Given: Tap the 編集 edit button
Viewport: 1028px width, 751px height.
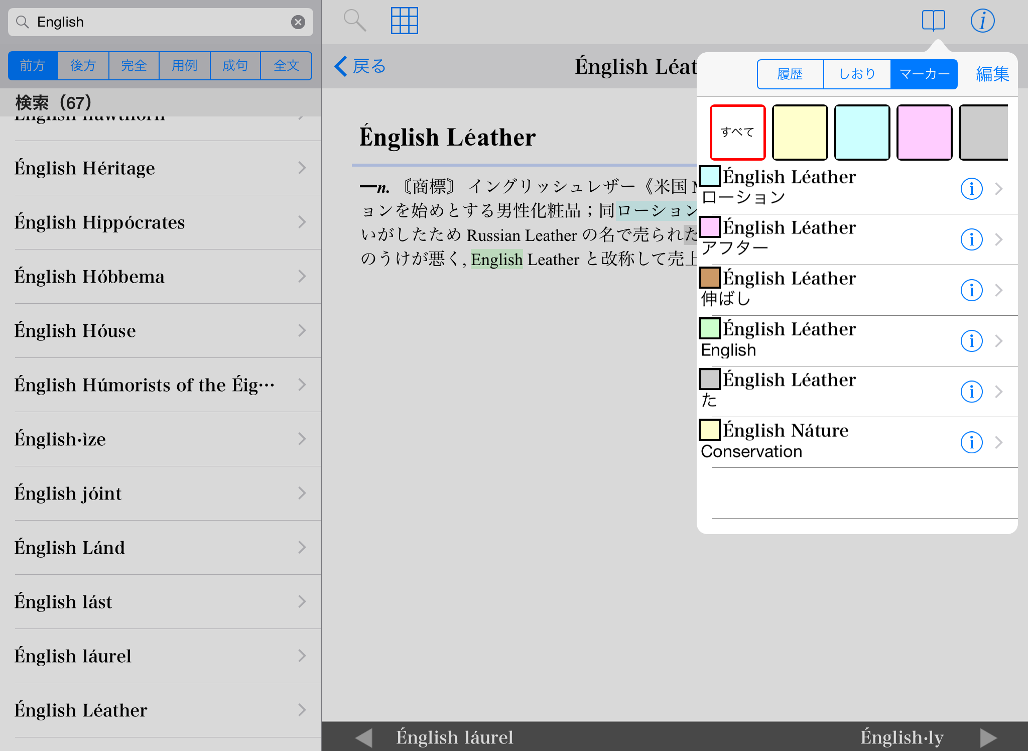Looking at the screenshot, I should [992, 74].
